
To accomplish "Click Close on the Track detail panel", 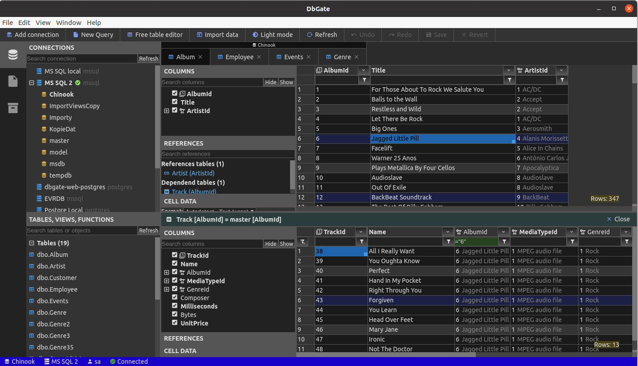I will tap(618, 219).
